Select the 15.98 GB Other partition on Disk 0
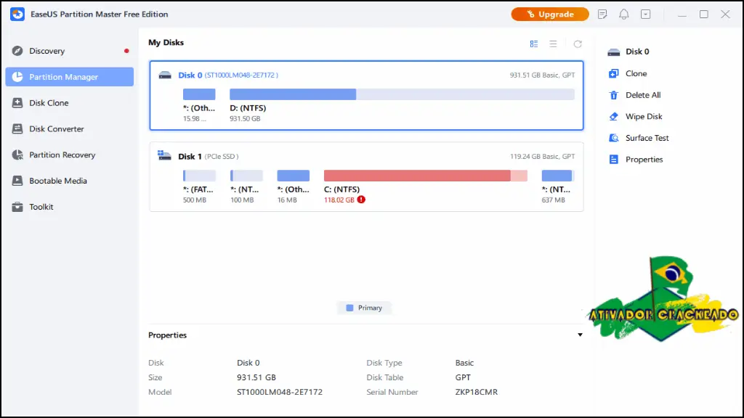Screen dimensions: 744x418 (x=199, y=94)
